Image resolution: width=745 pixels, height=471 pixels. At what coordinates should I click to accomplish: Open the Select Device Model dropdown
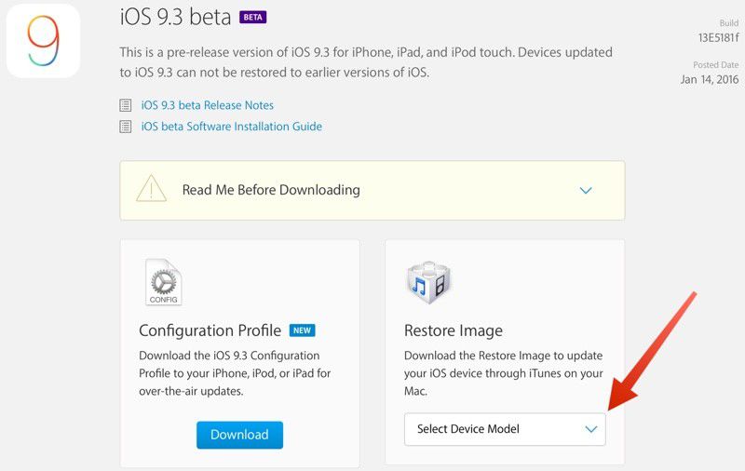[x=505, y=429]
